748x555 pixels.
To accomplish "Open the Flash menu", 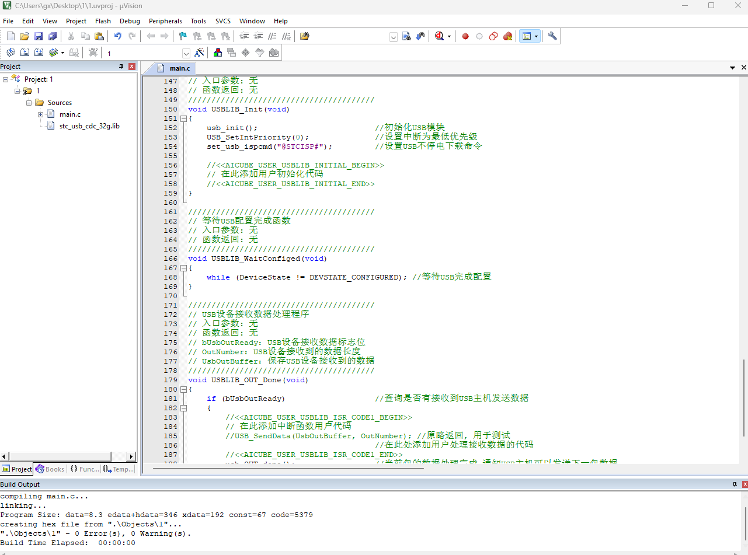I will pos(103,21).
